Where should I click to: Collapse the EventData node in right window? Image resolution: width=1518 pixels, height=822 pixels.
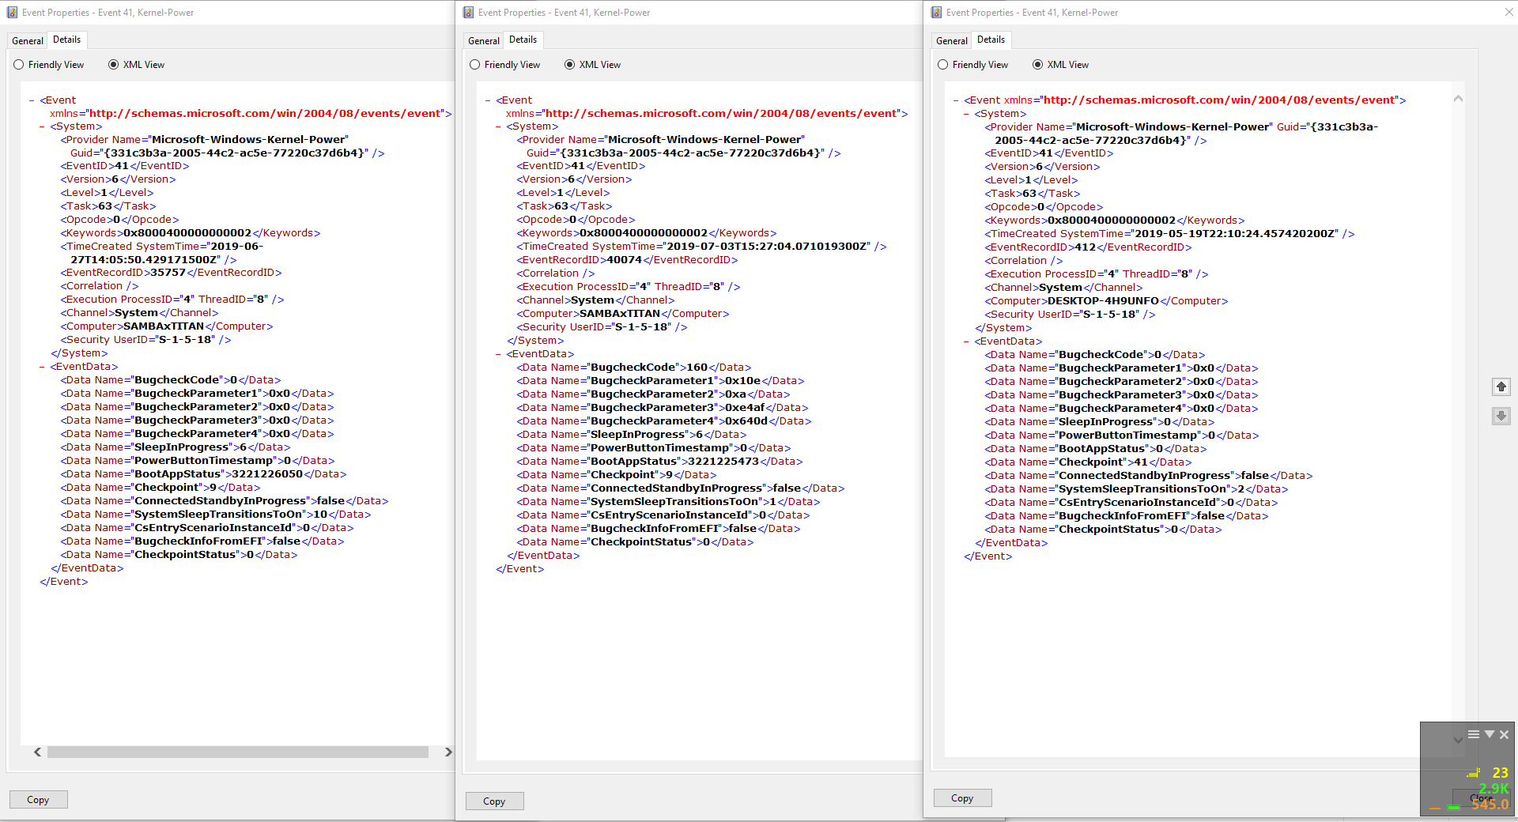tap(966, 341)
